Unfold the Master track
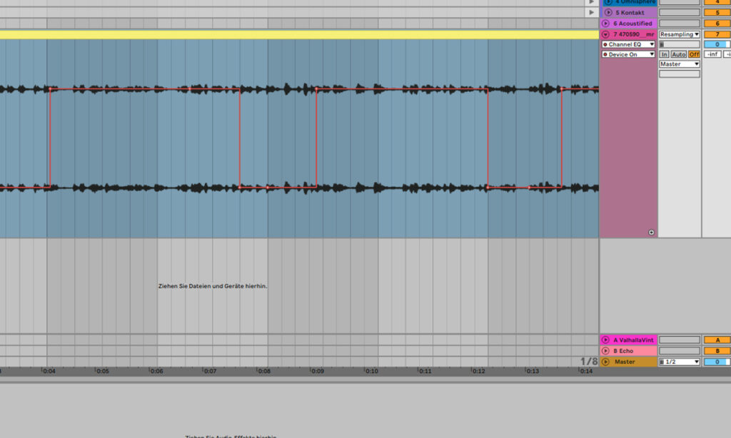This screenshot has height=438, width=731. tap(605, 362)
